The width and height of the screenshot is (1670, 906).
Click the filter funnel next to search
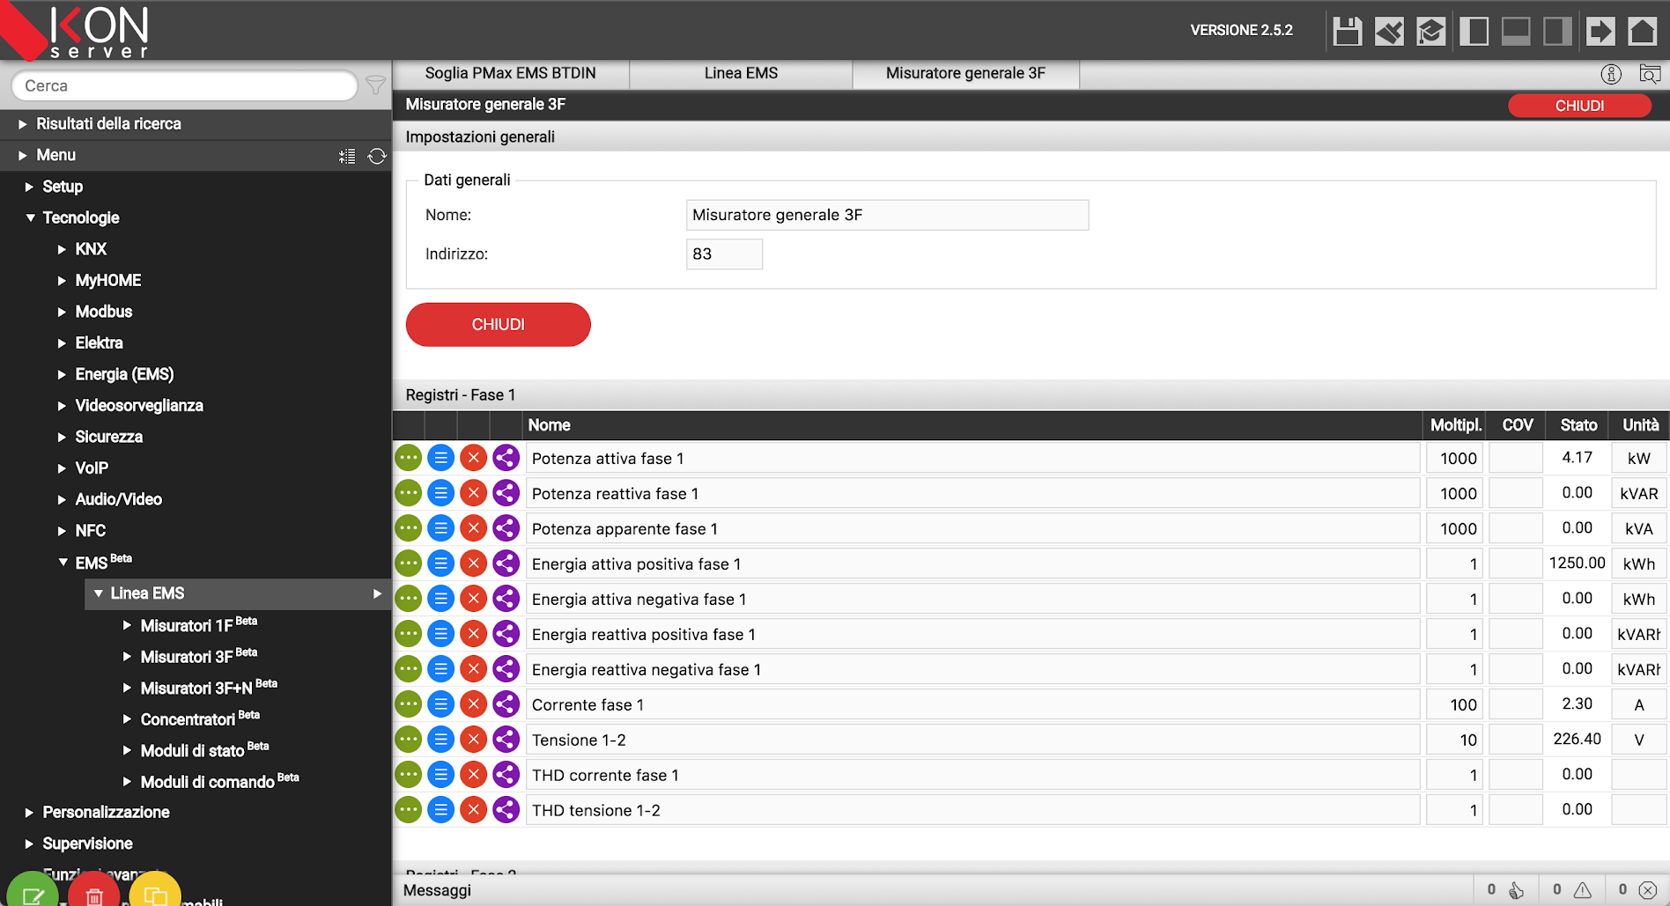pyautogui.click(x=376, y=85)
